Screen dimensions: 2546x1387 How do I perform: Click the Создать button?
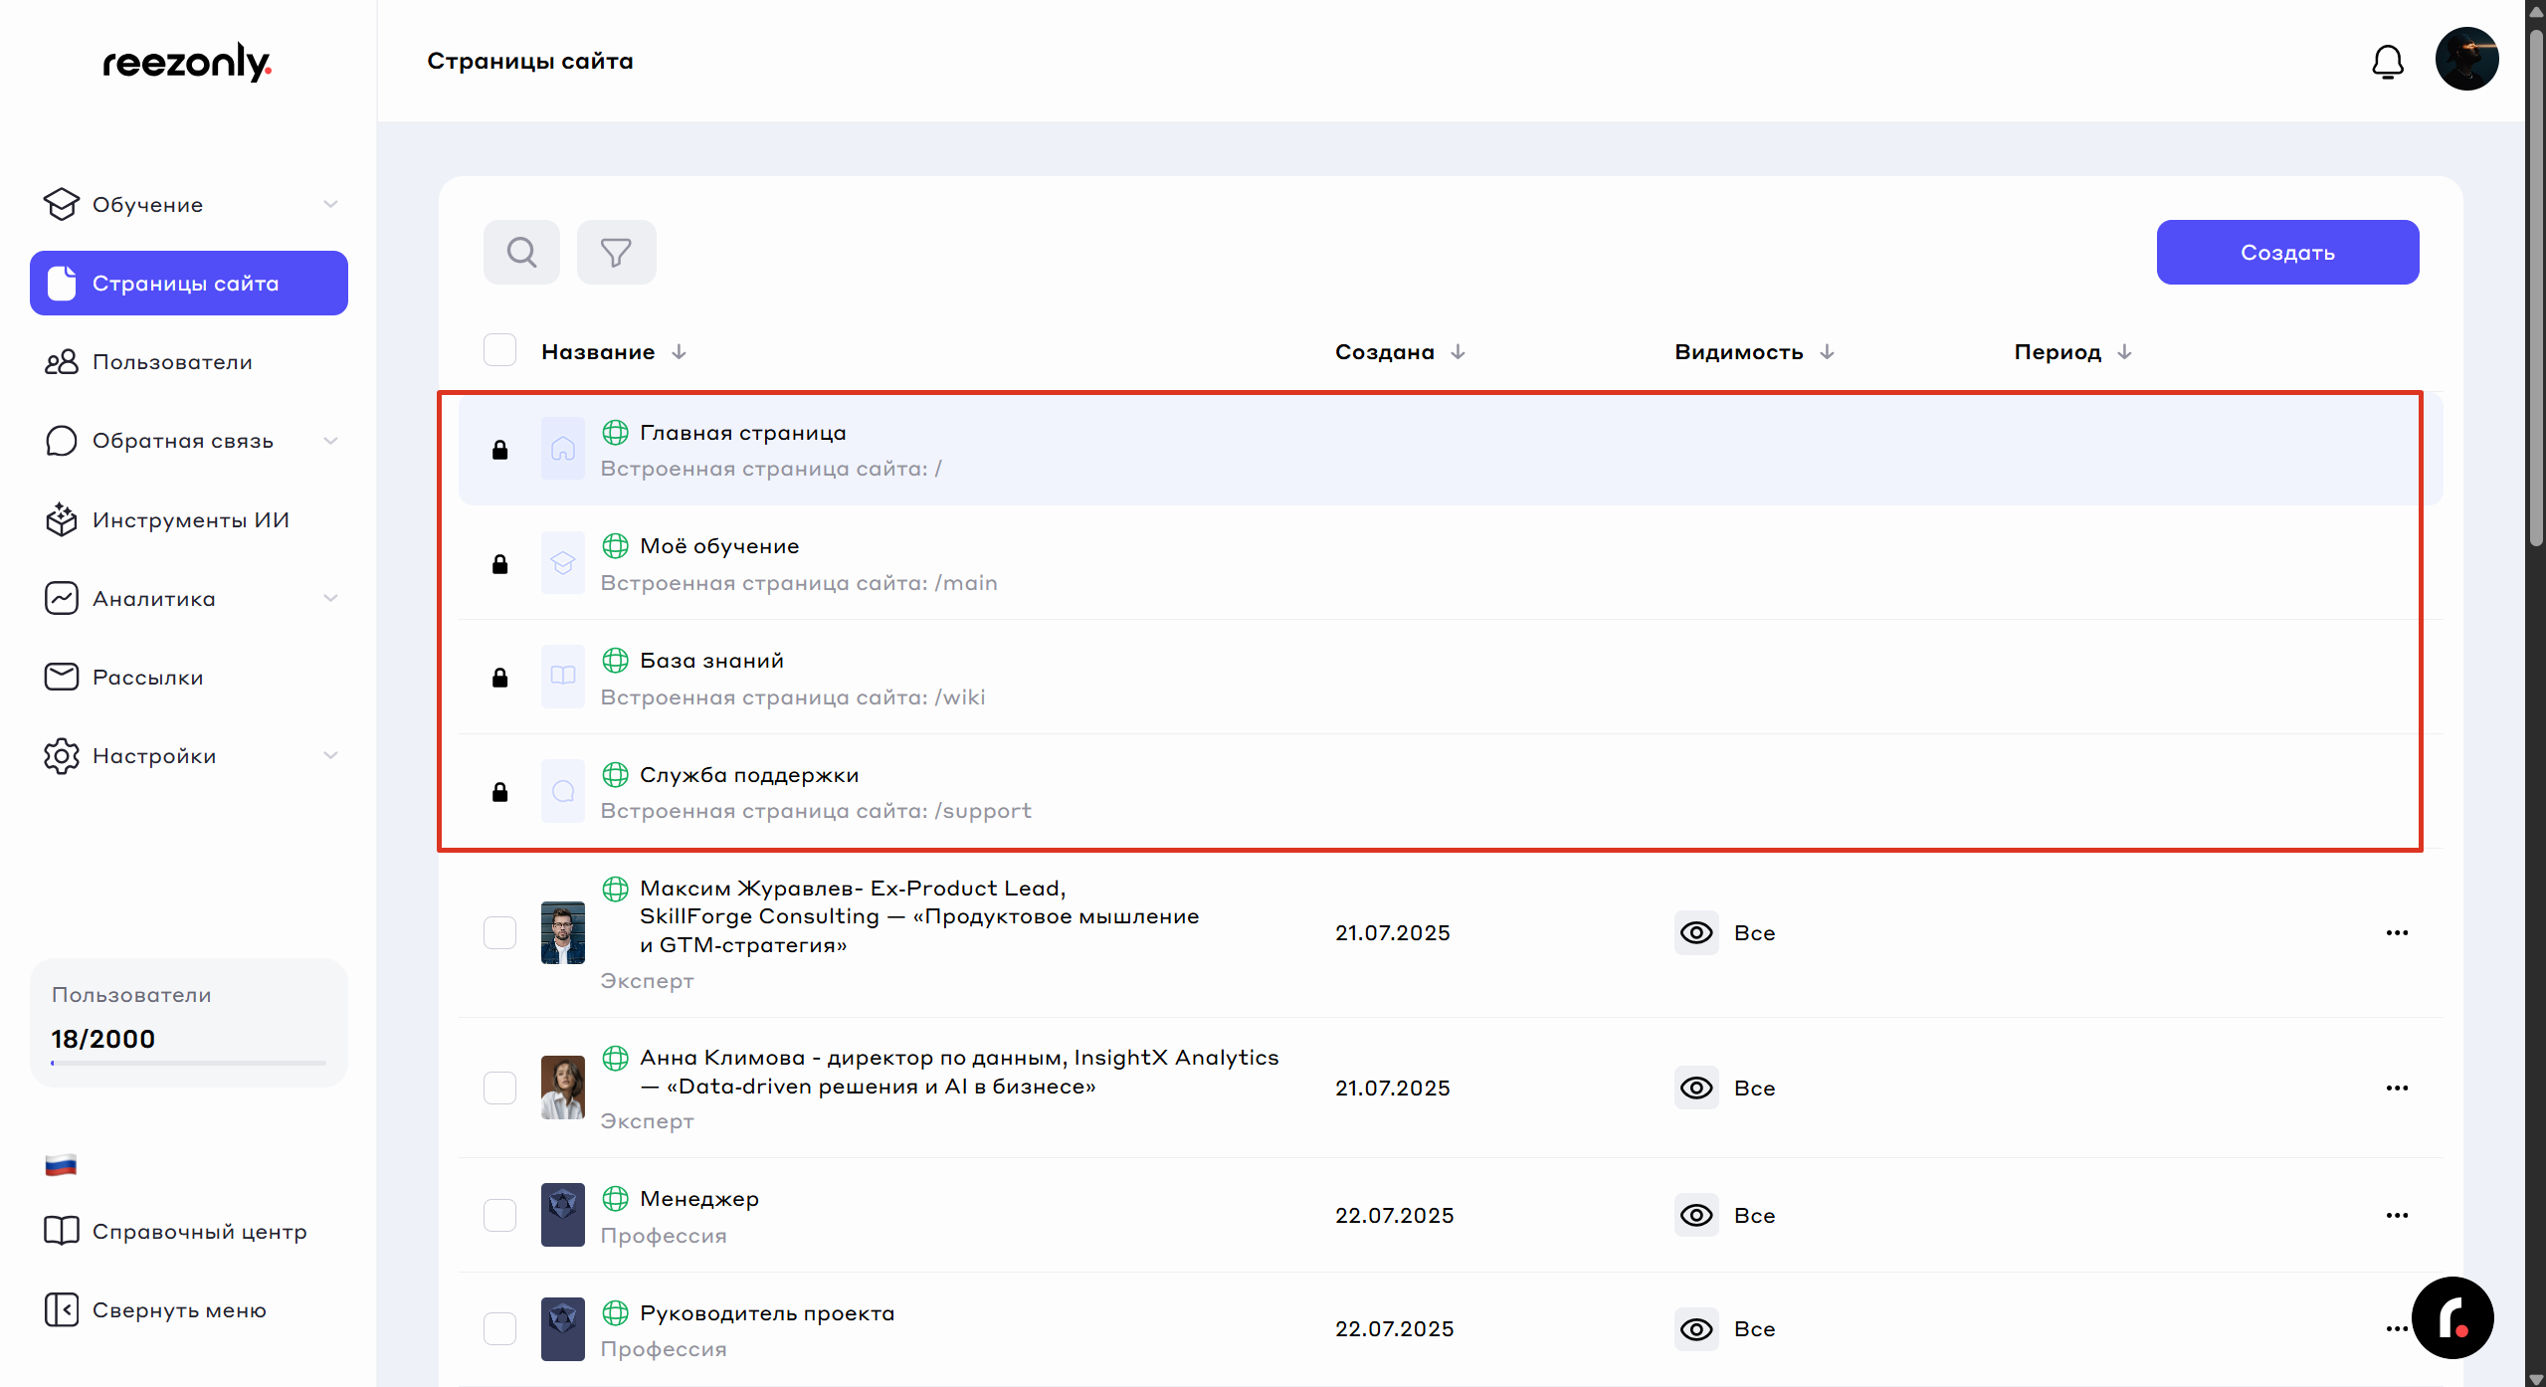tap(2286, 252)
